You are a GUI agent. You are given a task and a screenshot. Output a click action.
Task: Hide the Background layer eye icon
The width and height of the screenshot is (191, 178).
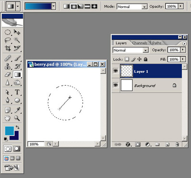click(x=116, y=85)
